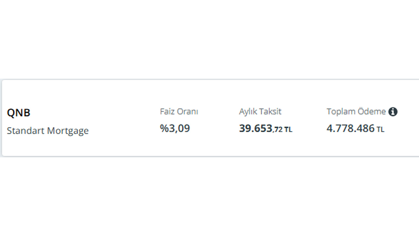Click the word Taksit in installment header
Viewport: 419px width, 235px height.
tap(271, 112)
